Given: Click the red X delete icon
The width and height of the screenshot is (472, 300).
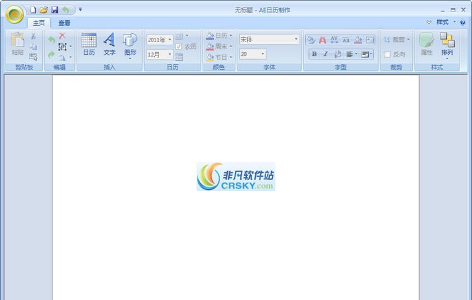Looking at the screenshot, I should pyautogui.click(x=62, y=35).
